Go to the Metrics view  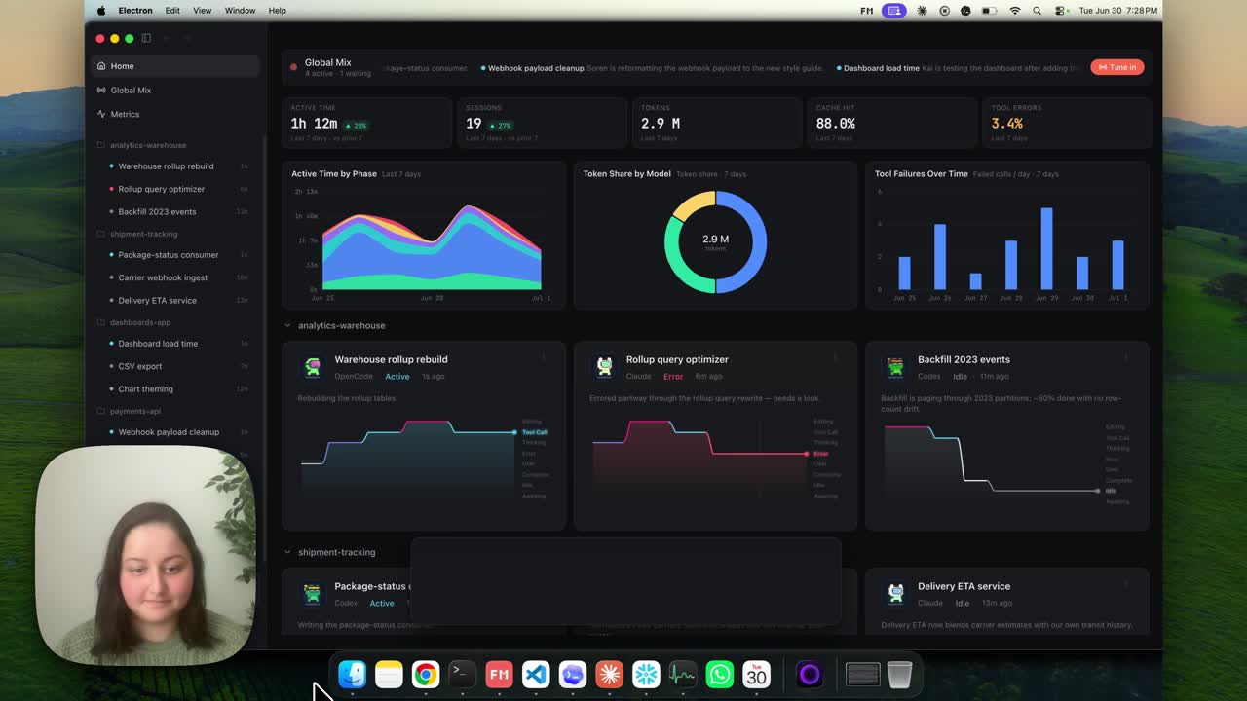click(x=175, y=114)
